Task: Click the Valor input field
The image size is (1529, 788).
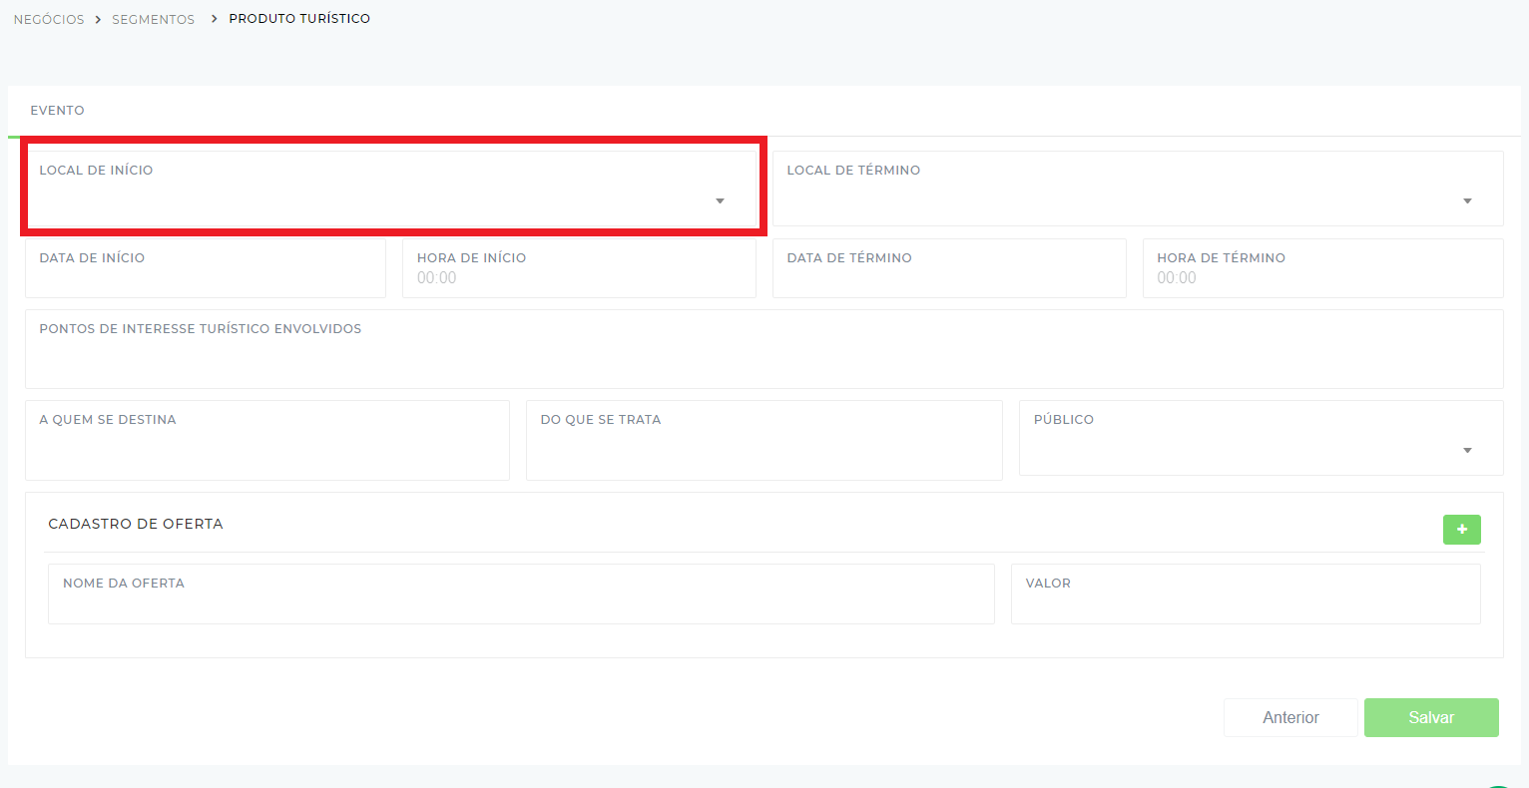Action: coord(1246,594)
